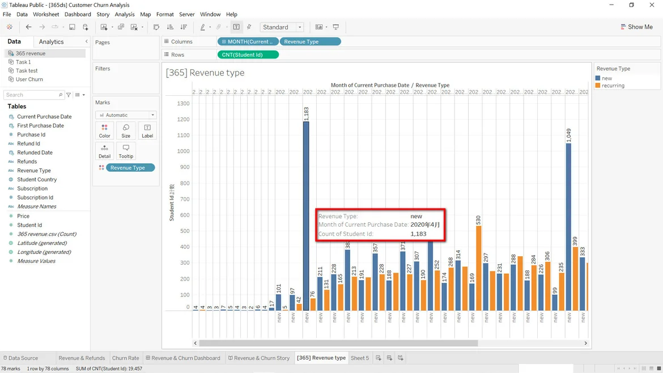This screenshot has width=663, height=373.
Task: Swap rows and columns using toolbar icon
Action: click(x=156, y=27)
